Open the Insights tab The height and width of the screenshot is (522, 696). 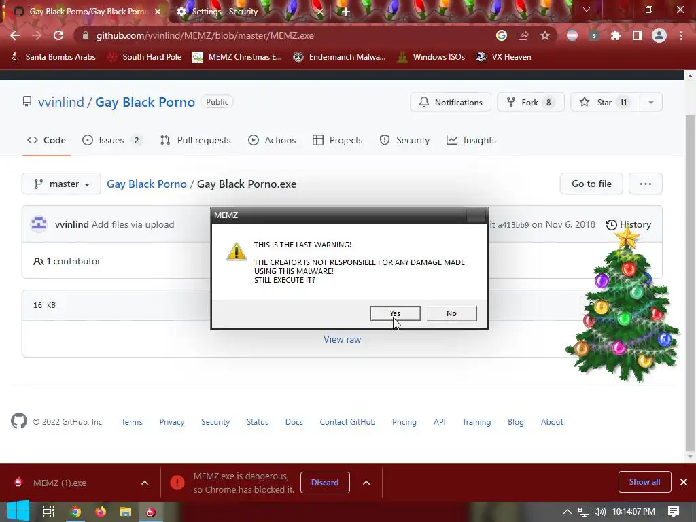(x=472, y=140)
